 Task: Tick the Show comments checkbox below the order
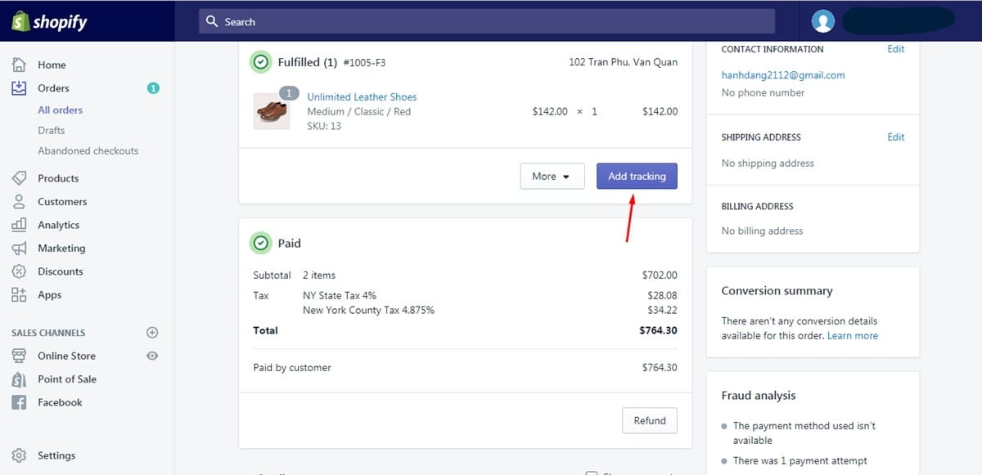click(x=591, y=472)
